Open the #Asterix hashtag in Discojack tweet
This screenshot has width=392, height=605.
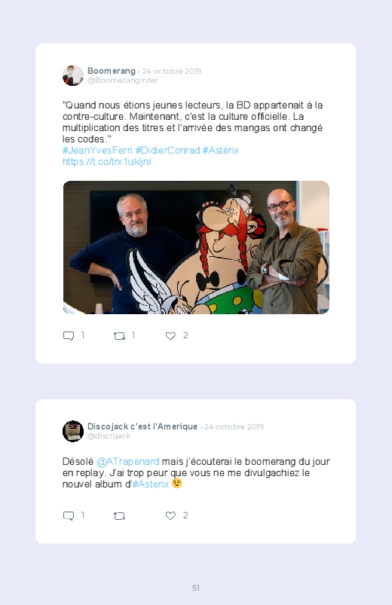(x=151, y=484)
